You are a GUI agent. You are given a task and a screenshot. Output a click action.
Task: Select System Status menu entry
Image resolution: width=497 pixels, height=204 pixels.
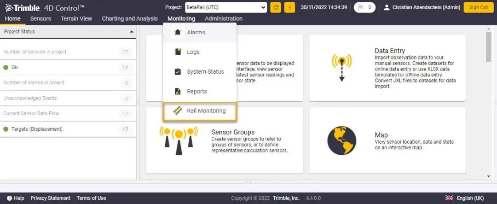[x=200, y=72]
